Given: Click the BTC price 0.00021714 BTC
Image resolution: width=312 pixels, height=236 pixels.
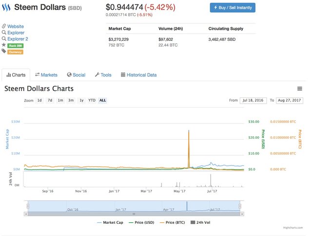Looking at the screenshot, I should (x=120, y=15).
